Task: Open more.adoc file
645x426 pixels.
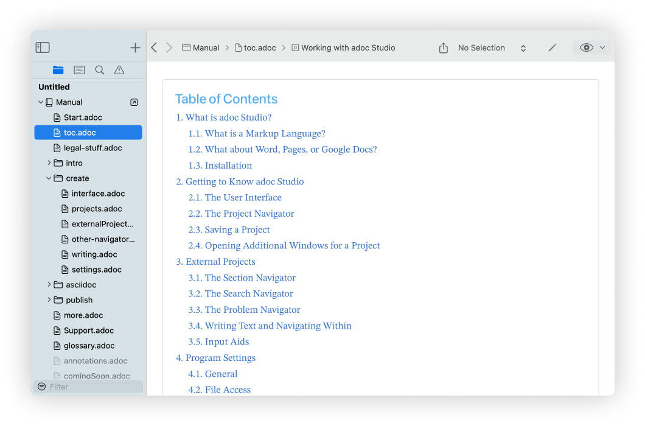Action: pyautogui.click(x=88, y=315)
